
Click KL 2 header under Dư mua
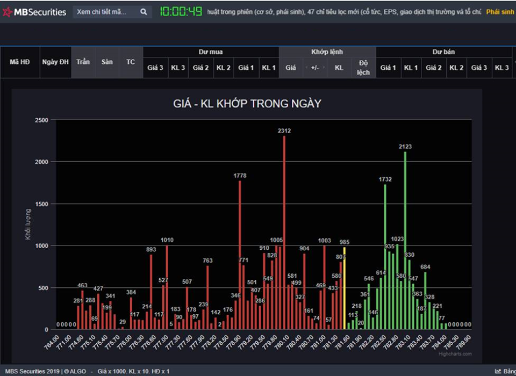[x=224, y=68]
